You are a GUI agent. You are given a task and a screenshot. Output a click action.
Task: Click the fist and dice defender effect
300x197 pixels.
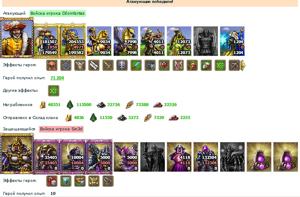click(52, 181)
